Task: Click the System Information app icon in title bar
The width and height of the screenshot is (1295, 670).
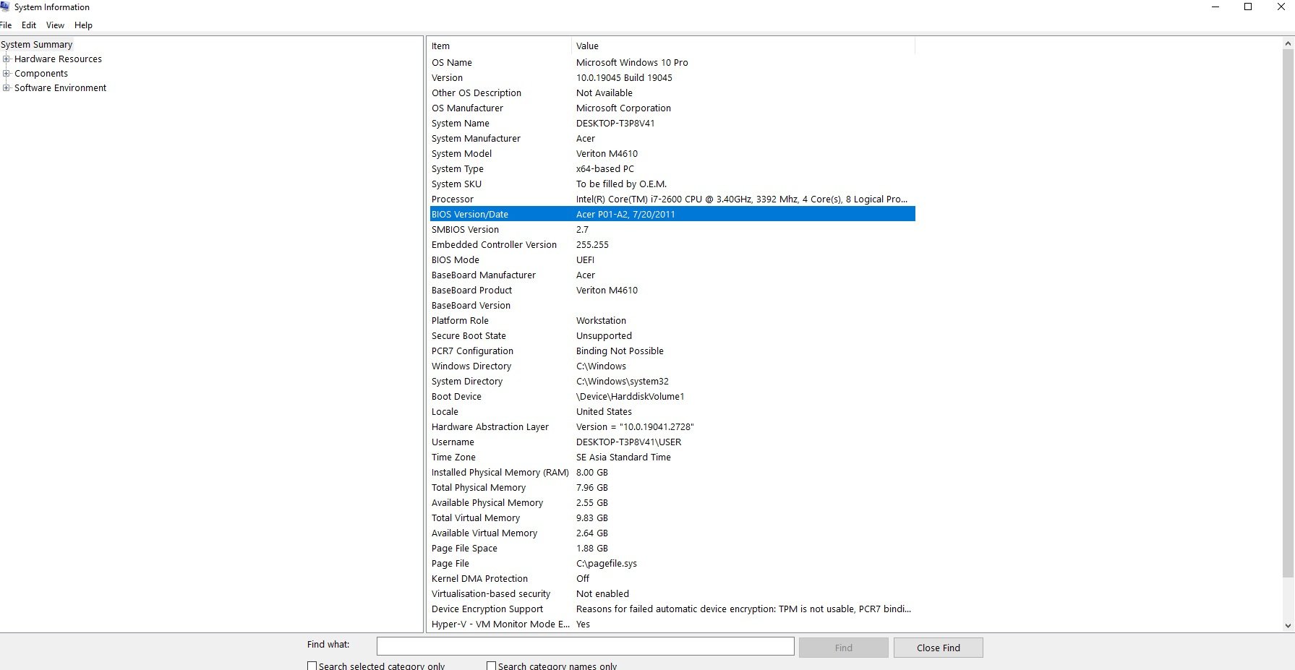Action: tap(4, 7)
